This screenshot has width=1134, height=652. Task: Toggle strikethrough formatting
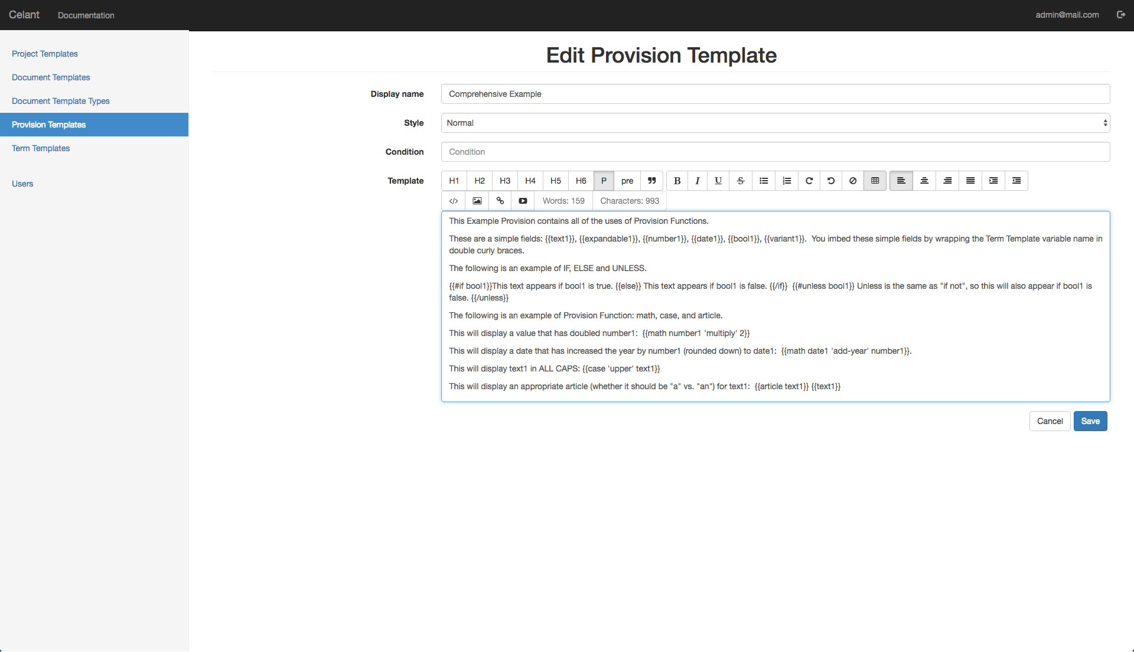tap(740, 181)
